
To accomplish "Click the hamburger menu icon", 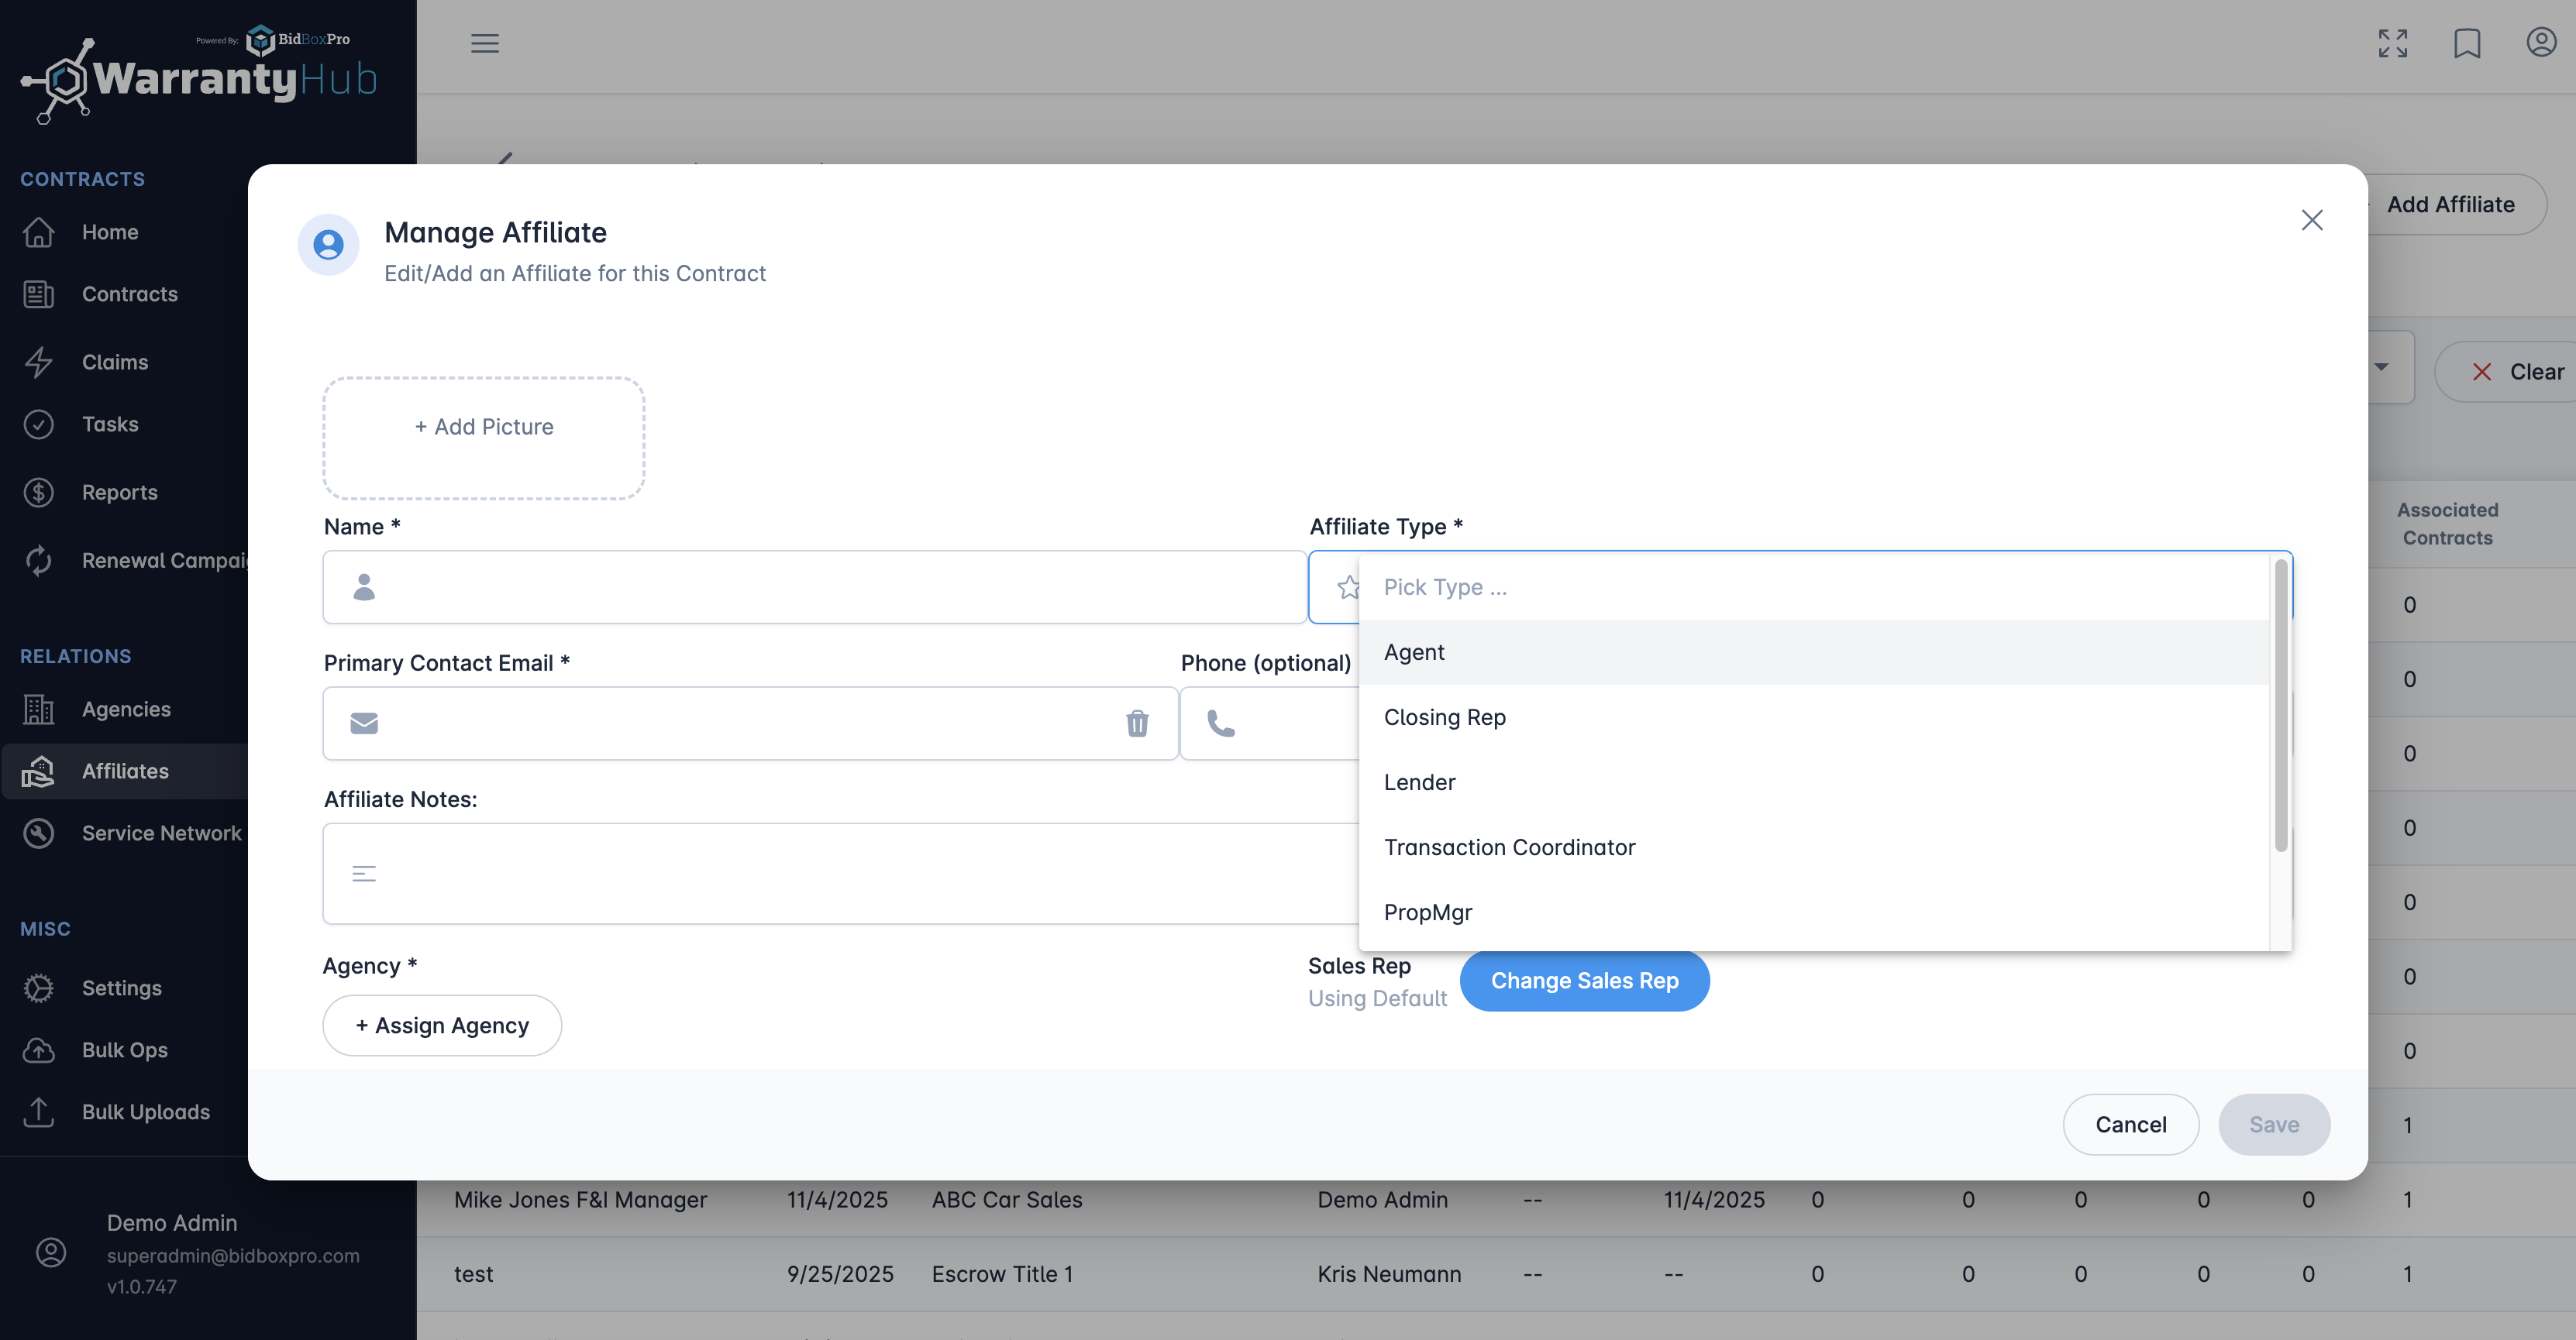I will point(485,43).
